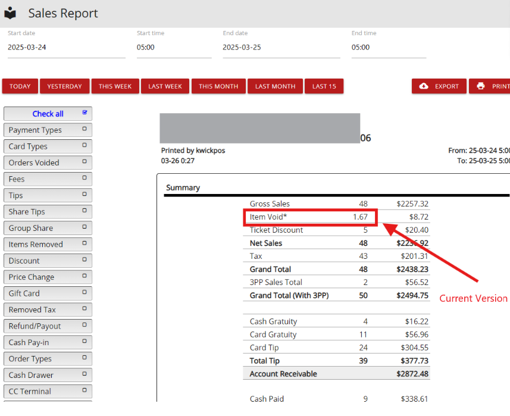The height and width of the screenshot is (416, 510).
Task: Click the Start date field
Action: (x=66, y=48)
